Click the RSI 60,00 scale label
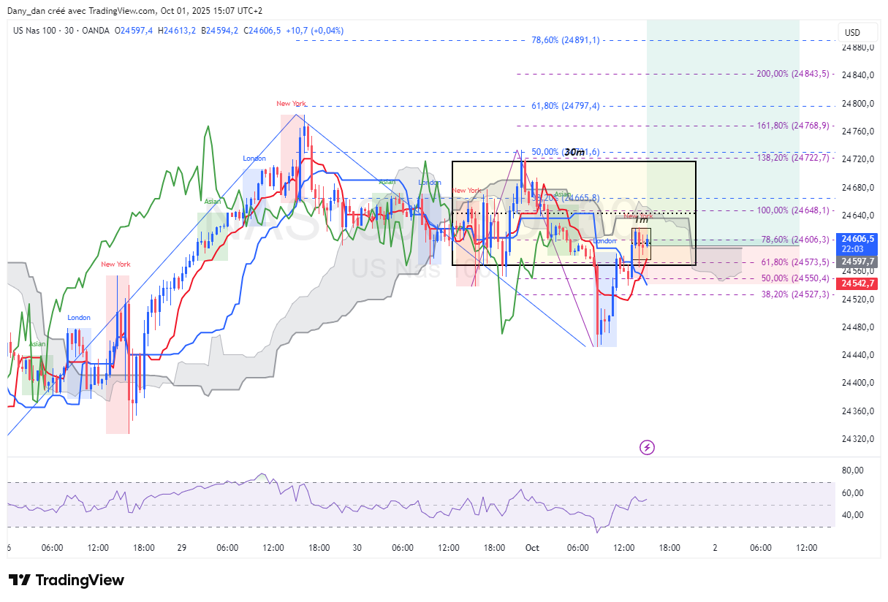 pyautogui.click(x=853, y=492)
